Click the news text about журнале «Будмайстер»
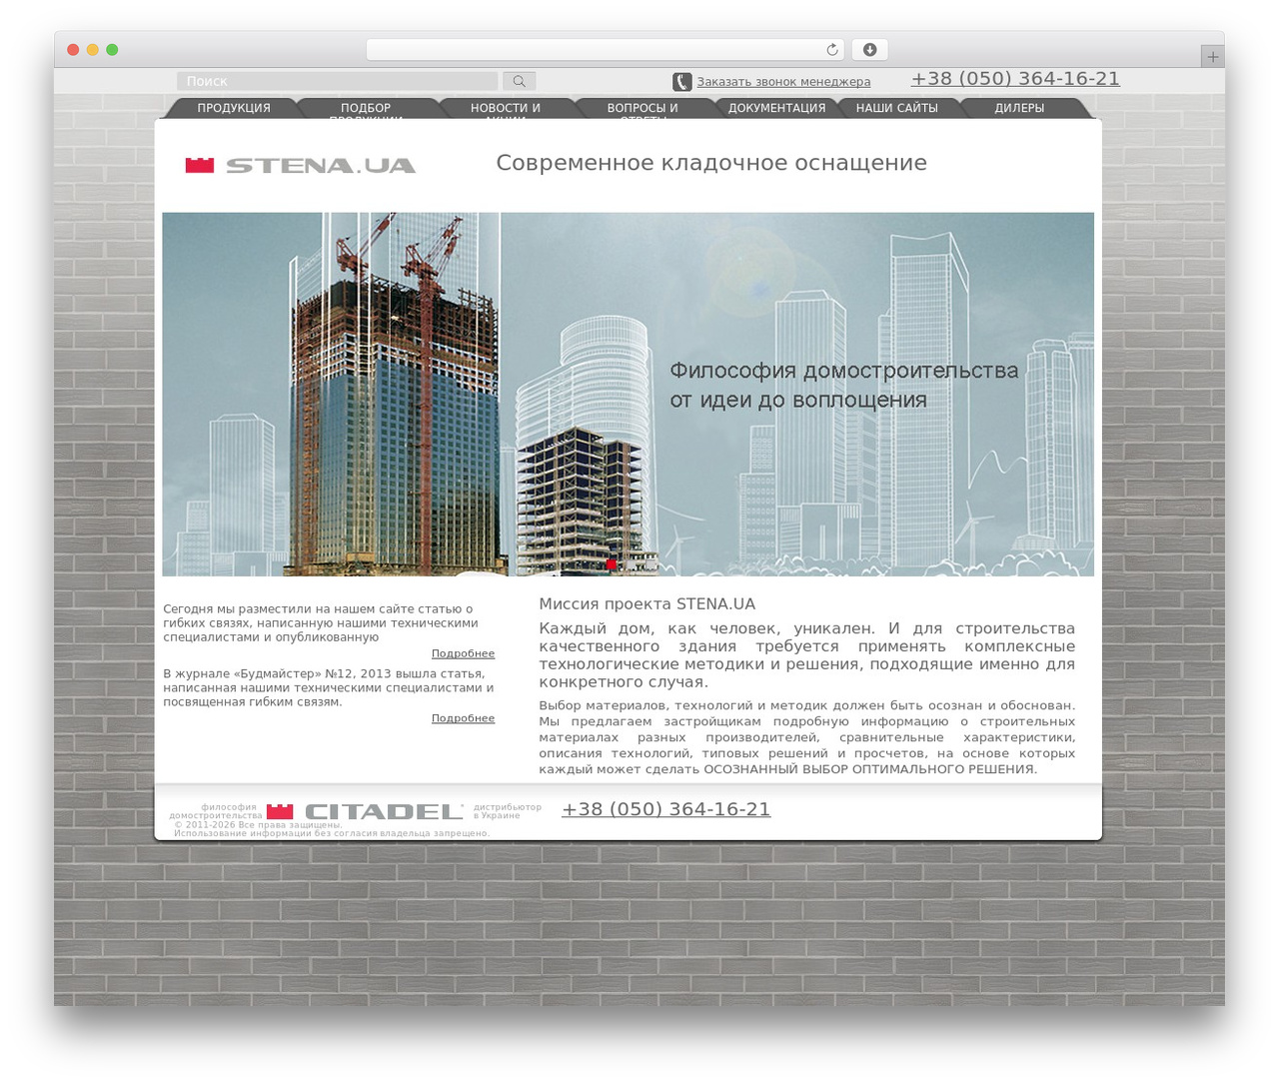 click(x=329, y=687)
